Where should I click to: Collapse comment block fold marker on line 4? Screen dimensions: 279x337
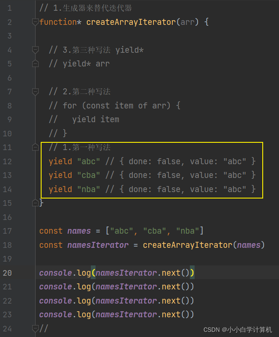pos(35,50)
